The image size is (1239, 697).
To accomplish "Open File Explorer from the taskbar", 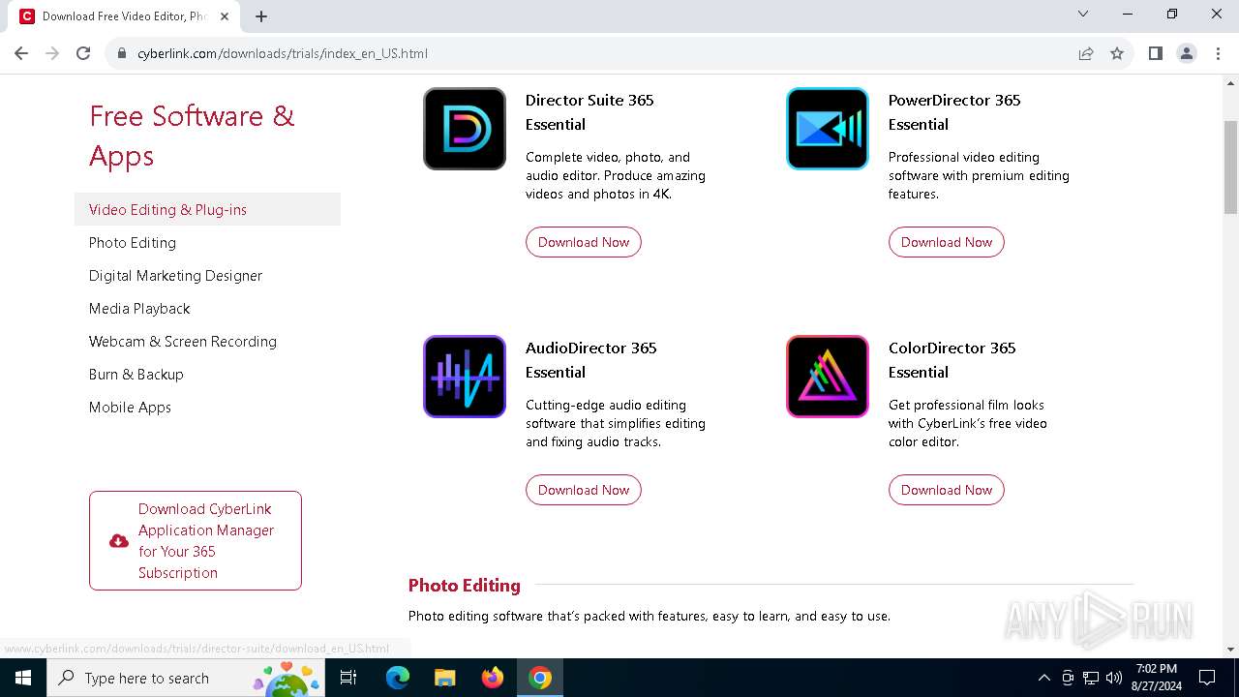I will [x=444, y=678].
